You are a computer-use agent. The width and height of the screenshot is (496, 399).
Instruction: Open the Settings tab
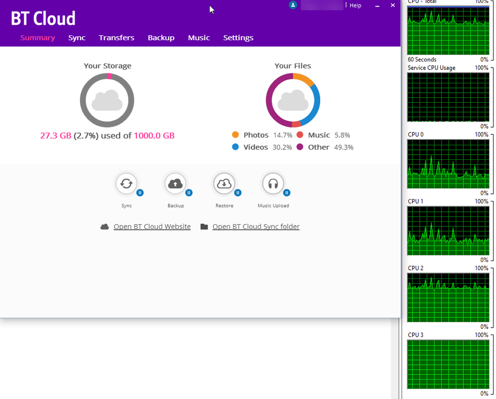[238, 38]
